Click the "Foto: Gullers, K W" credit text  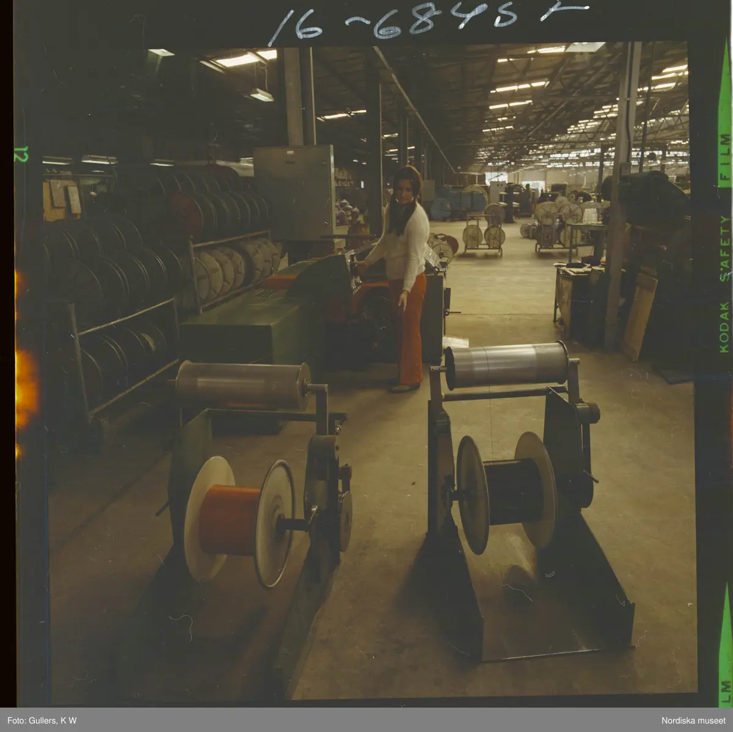tap(41, 720)
